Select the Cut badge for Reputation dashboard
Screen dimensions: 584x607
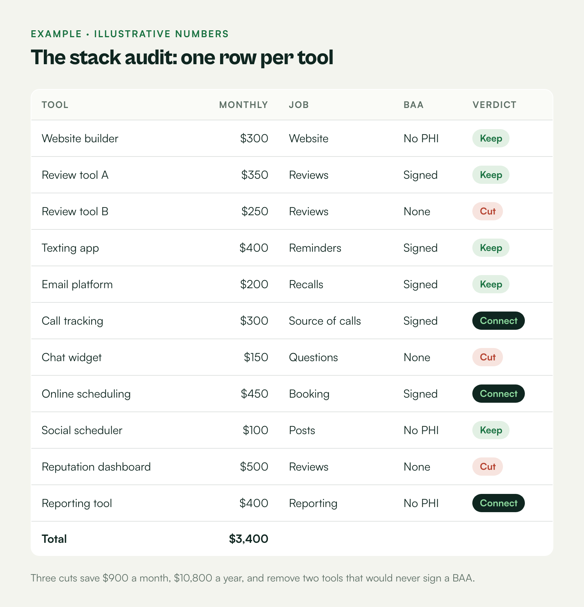click(487, 467)
